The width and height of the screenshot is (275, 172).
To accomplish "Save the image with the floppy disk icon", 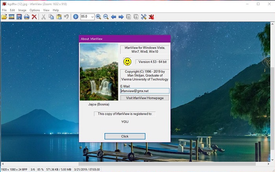I will (x=19, y=17).
